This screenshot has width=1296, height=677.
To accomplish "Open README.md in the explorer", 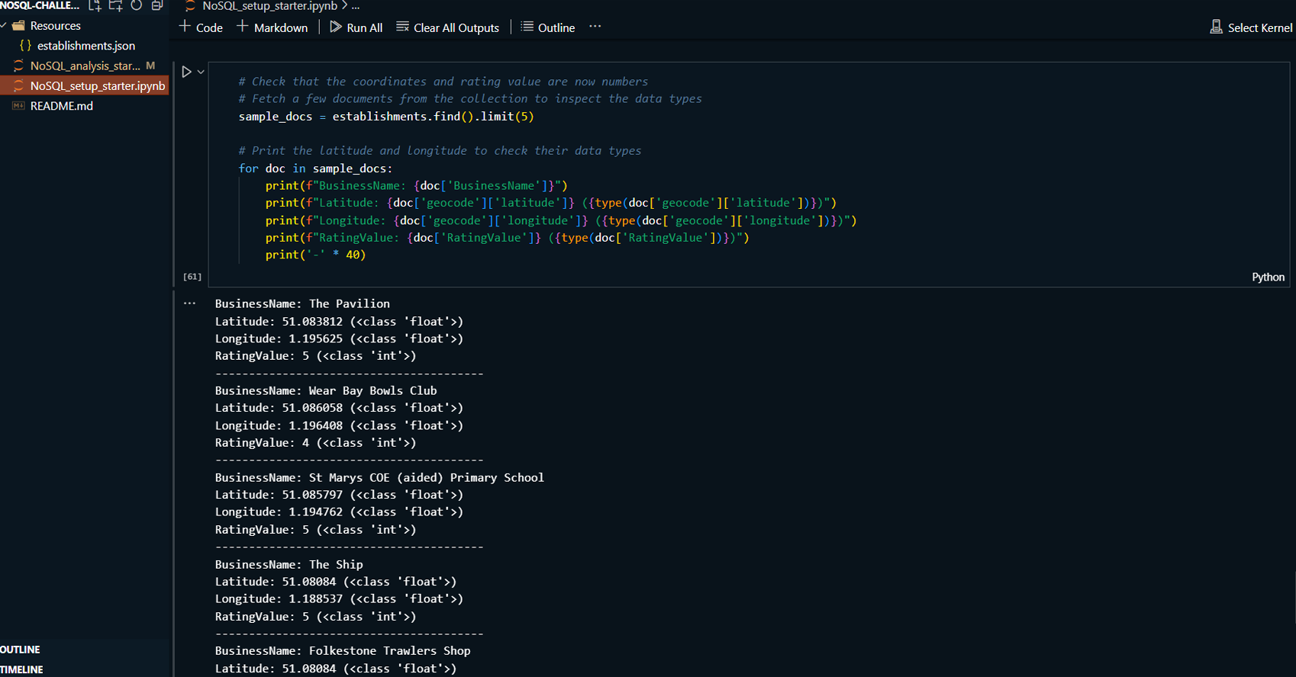I will (61, 106).
